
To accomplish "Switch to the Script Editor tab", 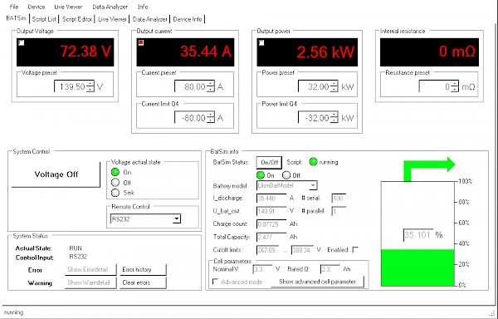I will 77,19.
